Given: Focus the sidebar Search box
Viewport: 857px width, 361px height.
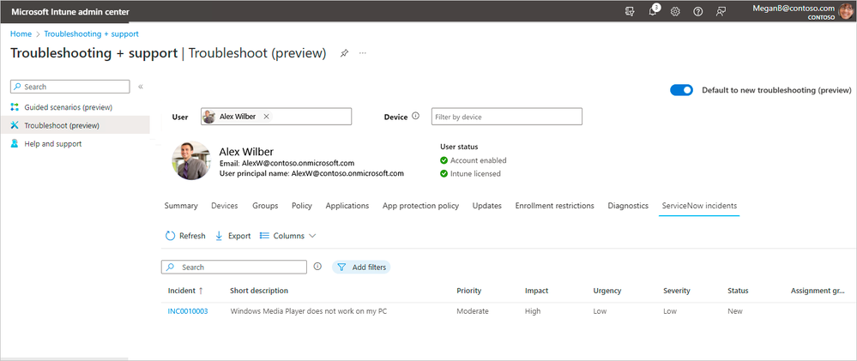Looking at the screenshot, I should tap(70, 87).
